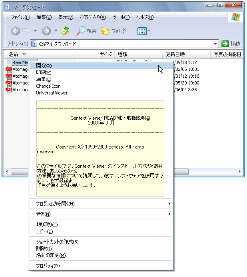Go up one folder level
The image size is (247, 277).
[x=66, y=31]
